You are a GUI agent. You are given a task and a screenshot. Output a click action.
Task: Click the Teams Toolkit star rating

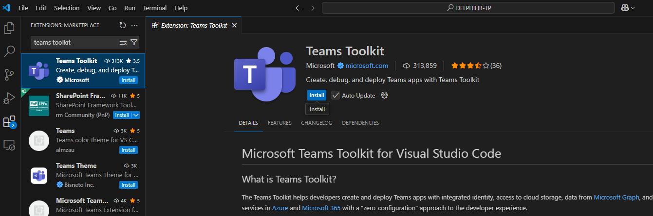click(x=469, y=66)
